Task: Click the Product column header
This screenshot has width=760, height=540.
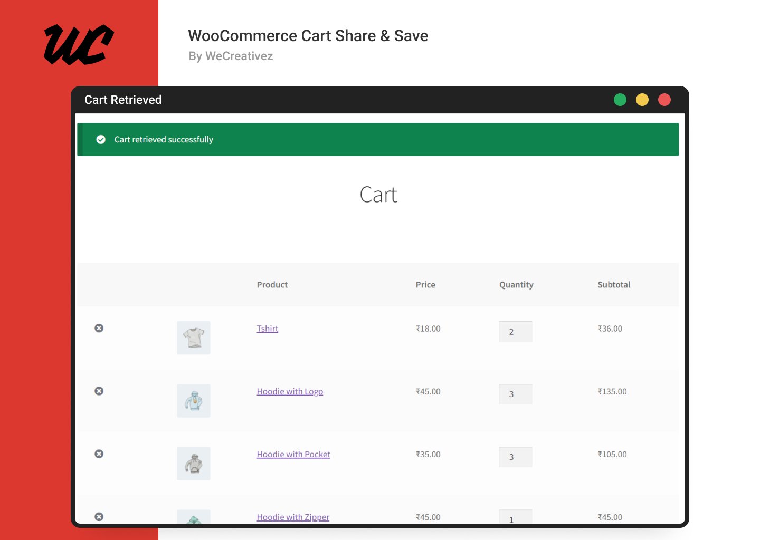Action: pos(272,285)
